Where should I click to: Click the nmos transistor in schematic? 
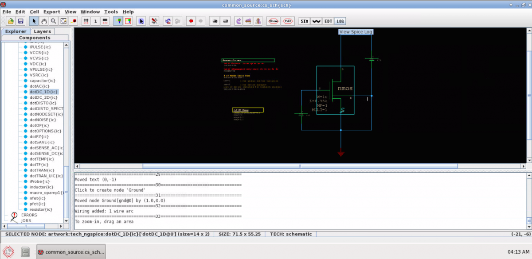click(335, 90)
